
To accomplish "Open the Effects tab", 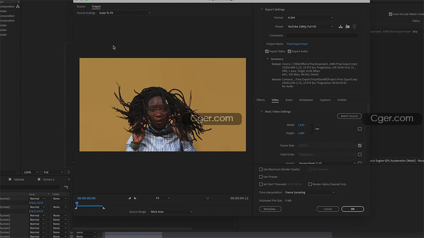I will coord(261,100).
